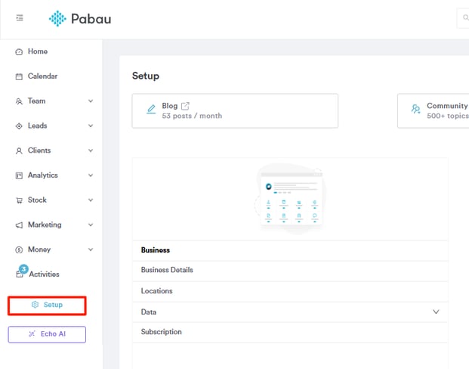Click the Analytics chart icon
The height and width of the screenshot is (369, 469).
pos(19,175)
